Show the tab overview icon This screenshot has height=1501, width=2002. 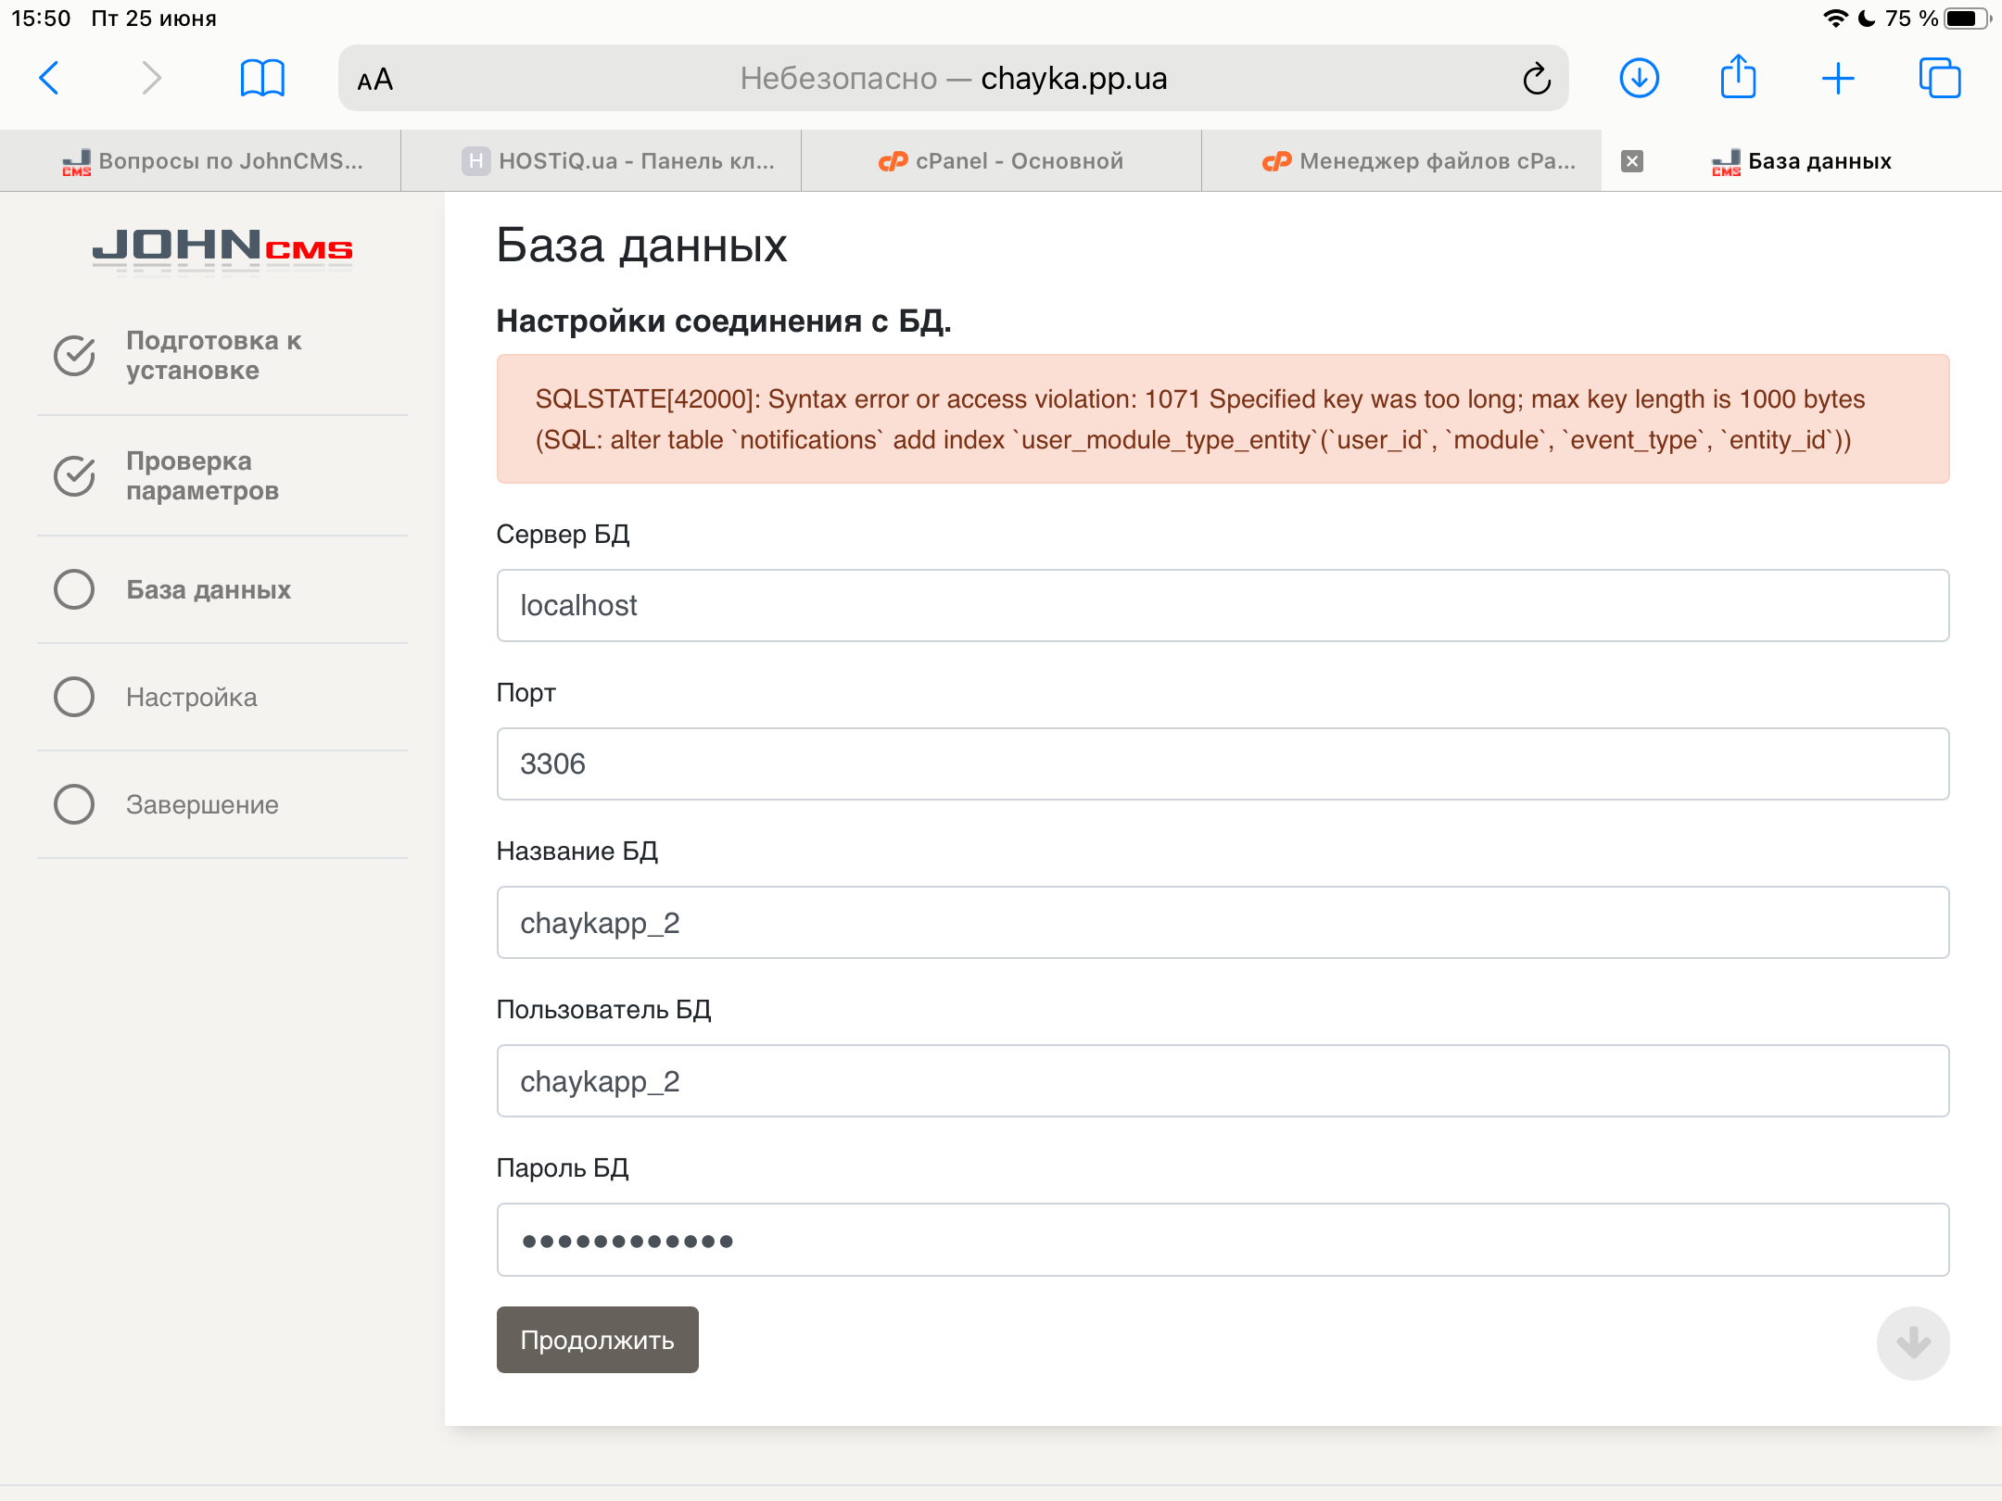click(1939, 78)
